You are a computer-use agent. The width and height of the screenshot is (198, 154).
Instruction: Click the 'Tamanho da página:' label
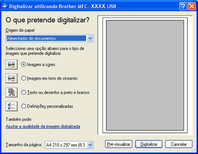24,145
